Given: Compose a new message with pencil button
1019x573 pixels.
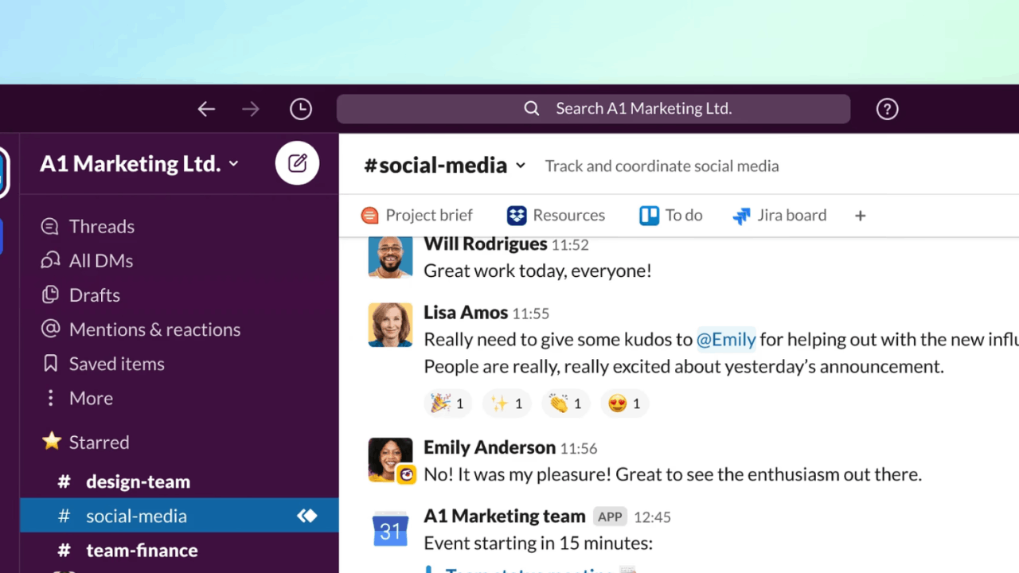Looking at the screenshot, I should click(x=297, y=163).
